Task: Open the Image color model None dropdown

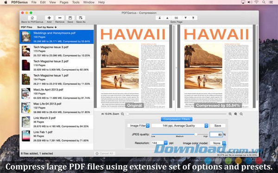Action: [x=218, y=143]
